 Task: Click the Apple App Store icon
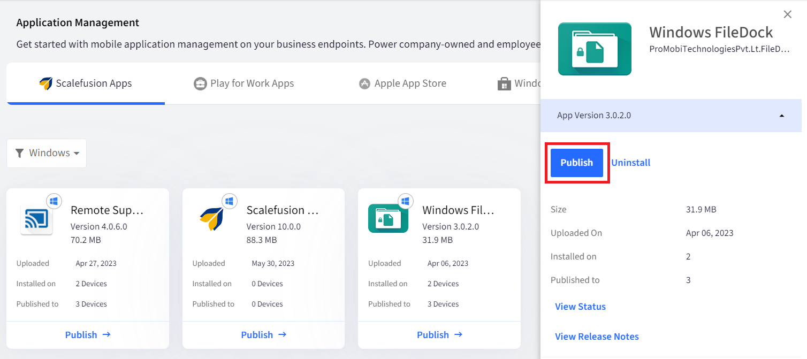pyautogui.click(x=364, y=84)
